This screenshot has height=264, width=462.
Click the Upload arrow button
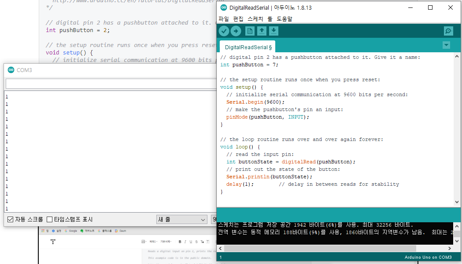click(x=236, y=31)
